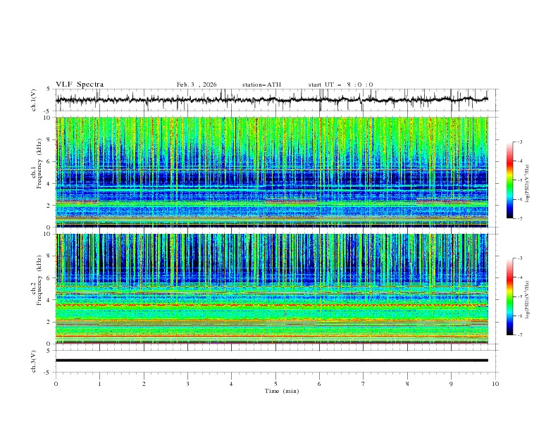Click time axis tick label "5"

point(275,384)
